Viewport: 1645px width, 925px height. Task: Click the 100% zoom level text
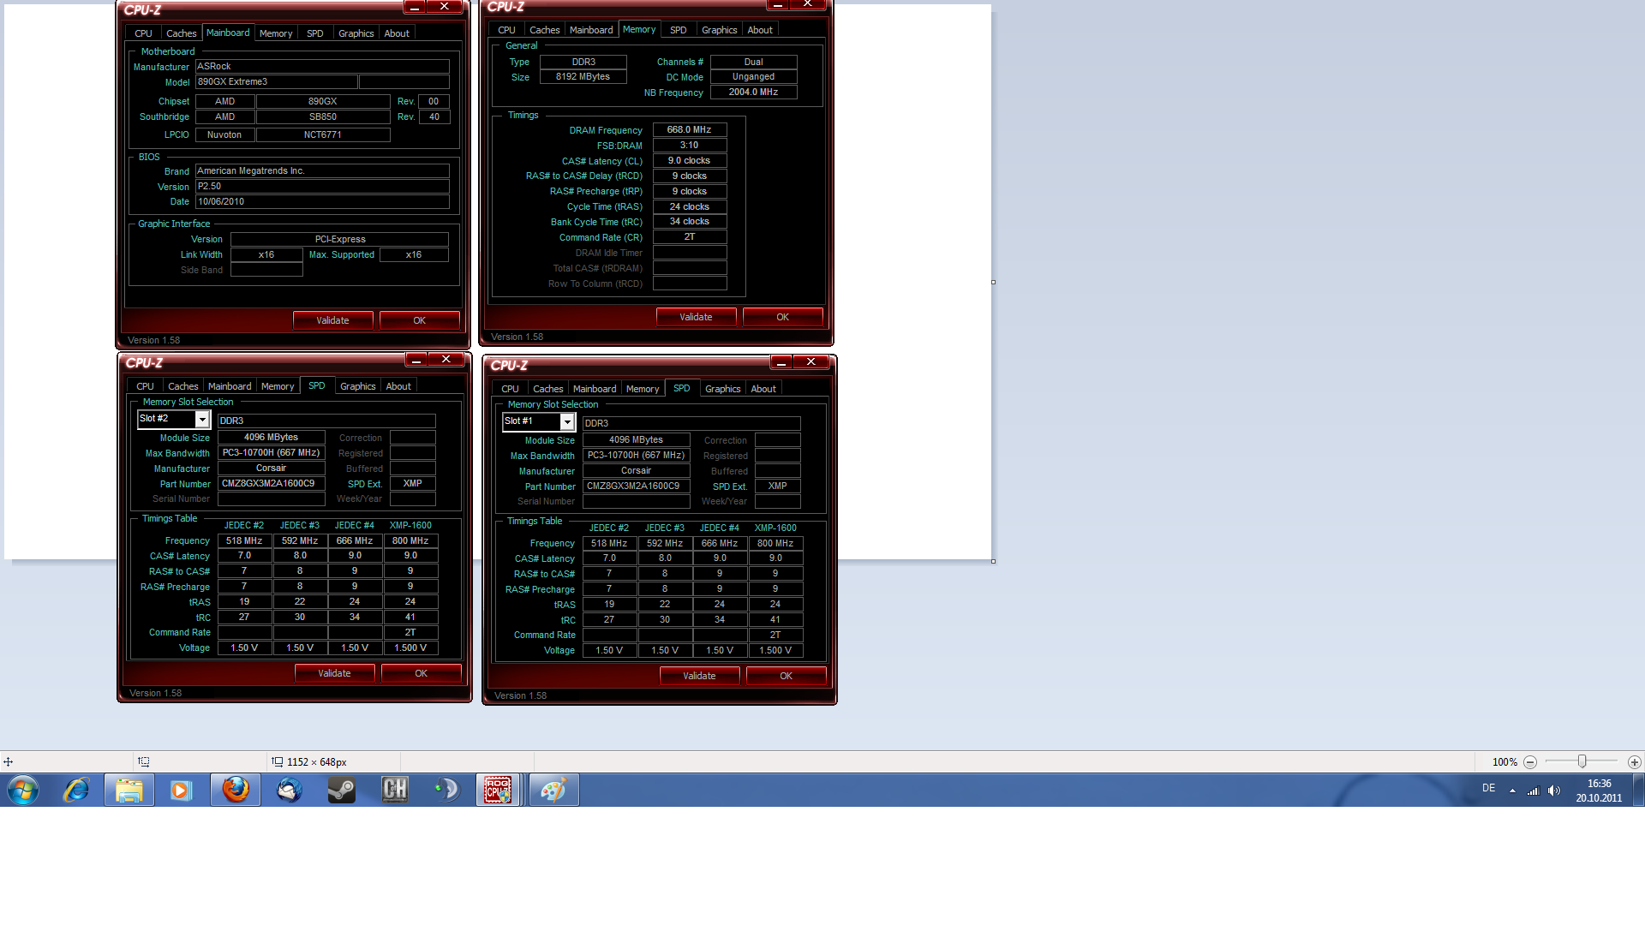pos(1504,762)
